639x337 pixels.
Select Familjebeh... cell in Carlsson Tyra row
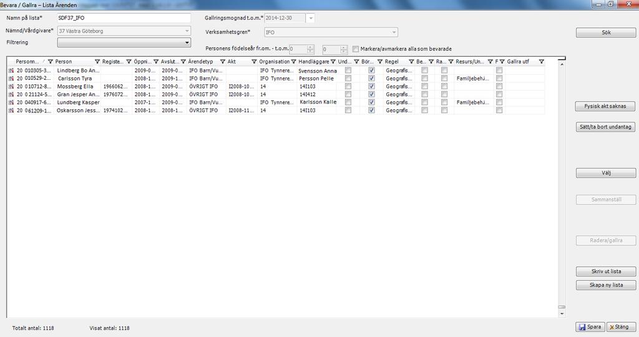pos(473,78)
